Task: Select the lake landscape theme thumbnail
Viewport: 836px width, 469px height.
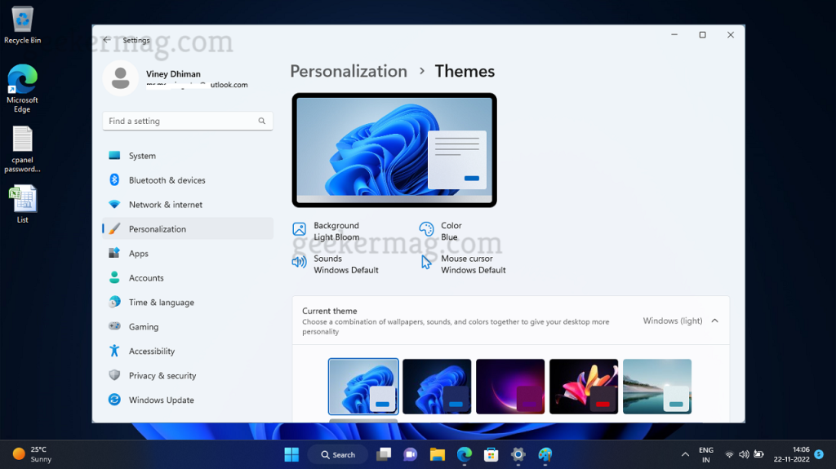Action: click(657, 387)
